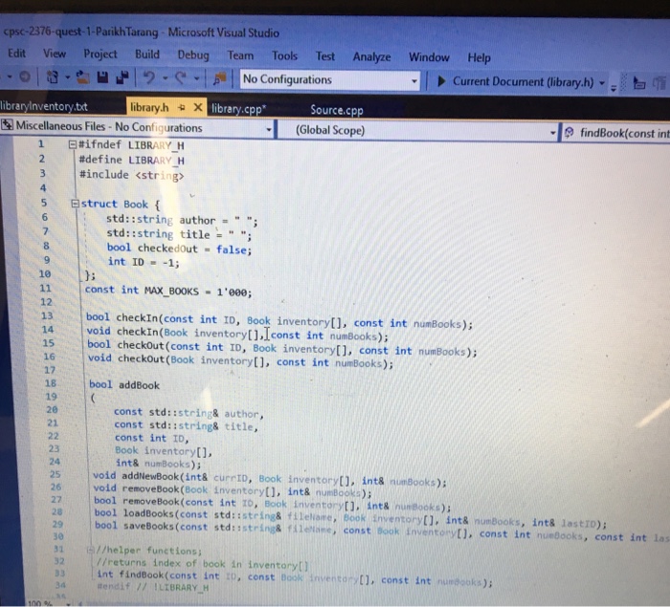Click '#define LIBRARY_H' on line 2

point(132,160)
